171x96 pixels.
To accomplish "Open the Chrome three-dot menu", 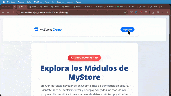I will (x=168, y=13).
